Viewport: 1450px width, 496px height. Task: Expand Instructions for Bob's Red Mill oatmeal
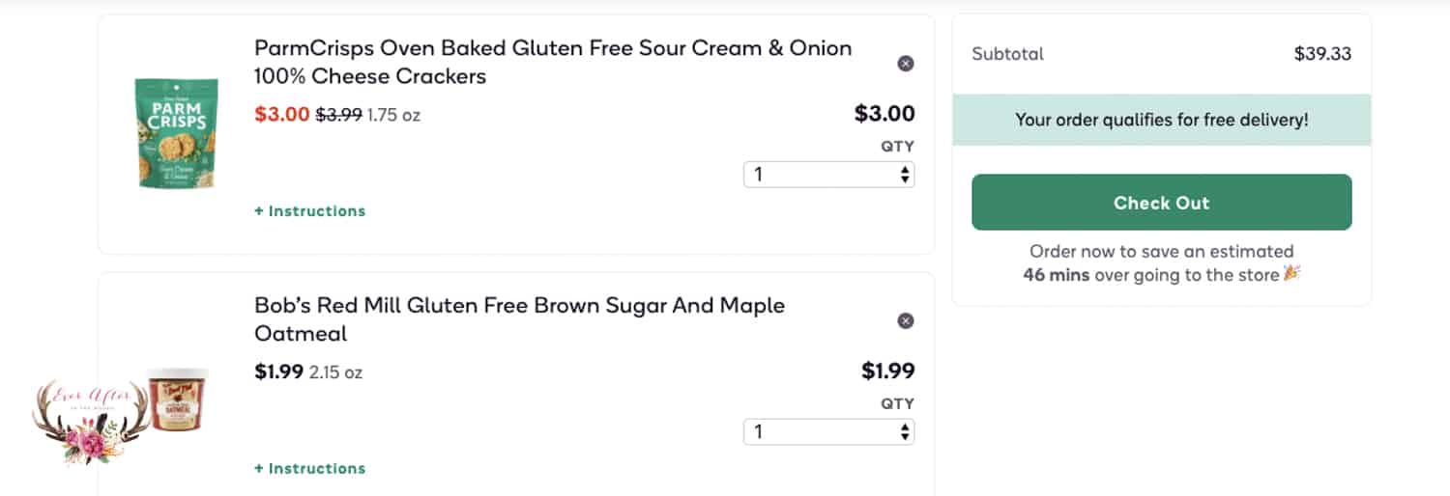(309, 468)
